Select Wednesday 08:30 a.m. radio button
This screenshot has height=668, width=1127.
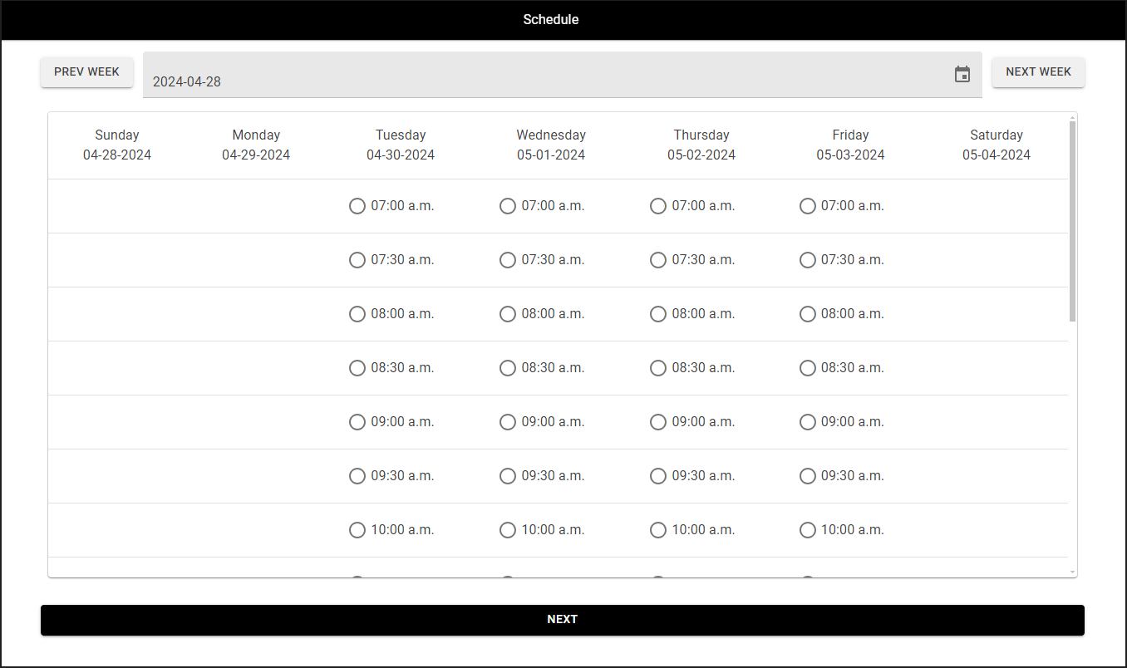(508, 368)
